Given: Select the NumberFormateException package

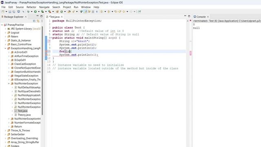Looking at the screenshot, I should click(x=27, y=123).
